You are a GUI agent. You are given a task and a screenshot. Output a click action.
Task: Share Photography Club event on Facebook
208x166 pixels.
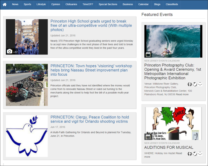point(190,84)
